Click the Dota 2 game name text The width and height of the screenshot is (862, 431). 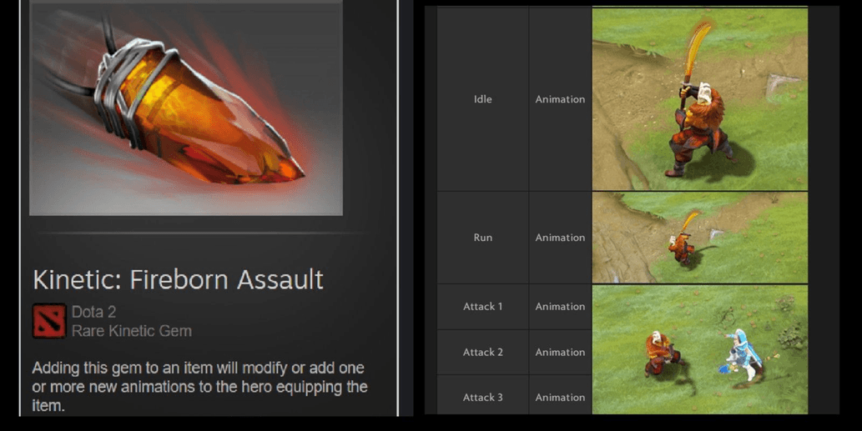point(93,313)
